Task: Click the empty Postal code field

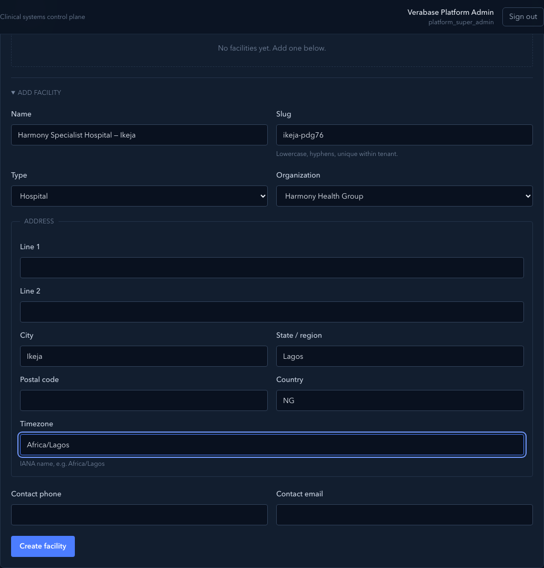Action: [144, 400]
